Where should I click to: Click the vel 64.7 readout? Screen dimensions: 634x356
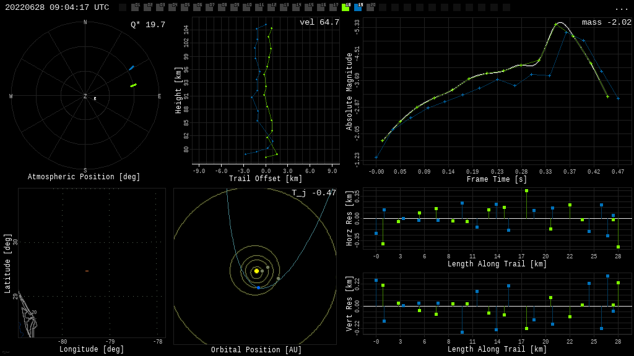click(319, 23)
